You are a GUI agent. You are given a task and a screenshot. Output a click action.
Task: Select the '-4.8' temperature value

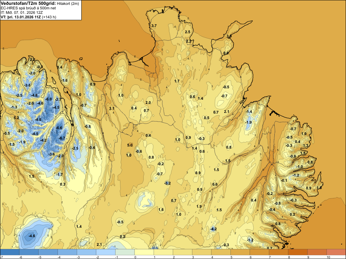click(34, 96)
